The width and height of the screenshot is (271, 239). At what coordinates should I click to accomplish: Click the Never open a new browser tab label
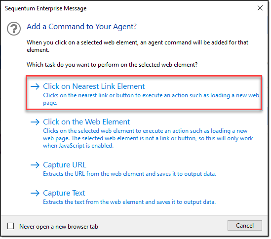[59, 227]
